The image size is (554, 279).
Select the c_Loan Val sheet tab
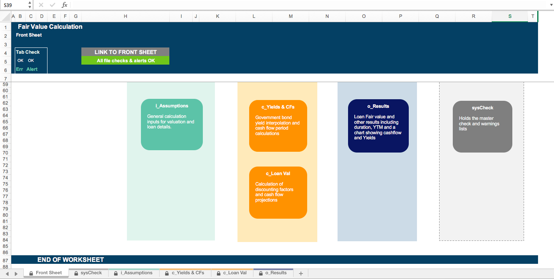[232, 273]
